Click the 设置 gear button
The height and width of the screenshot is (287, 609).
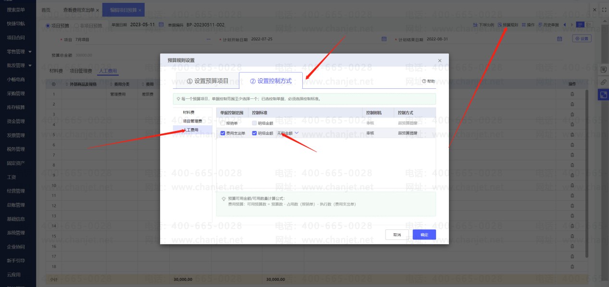pos(582,39)
